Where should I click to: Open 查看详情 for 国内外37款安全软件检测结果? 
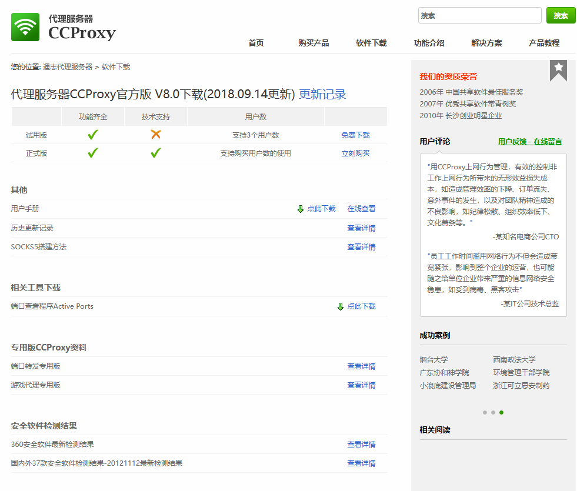[x=361, y=463]
